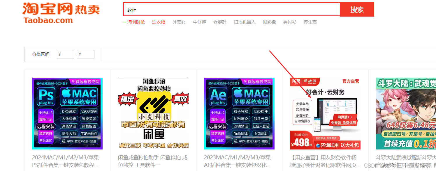Open the 2024MAC PS插件合集 product title
This screenshot has width=436, height=171.
tap(66, 161)
